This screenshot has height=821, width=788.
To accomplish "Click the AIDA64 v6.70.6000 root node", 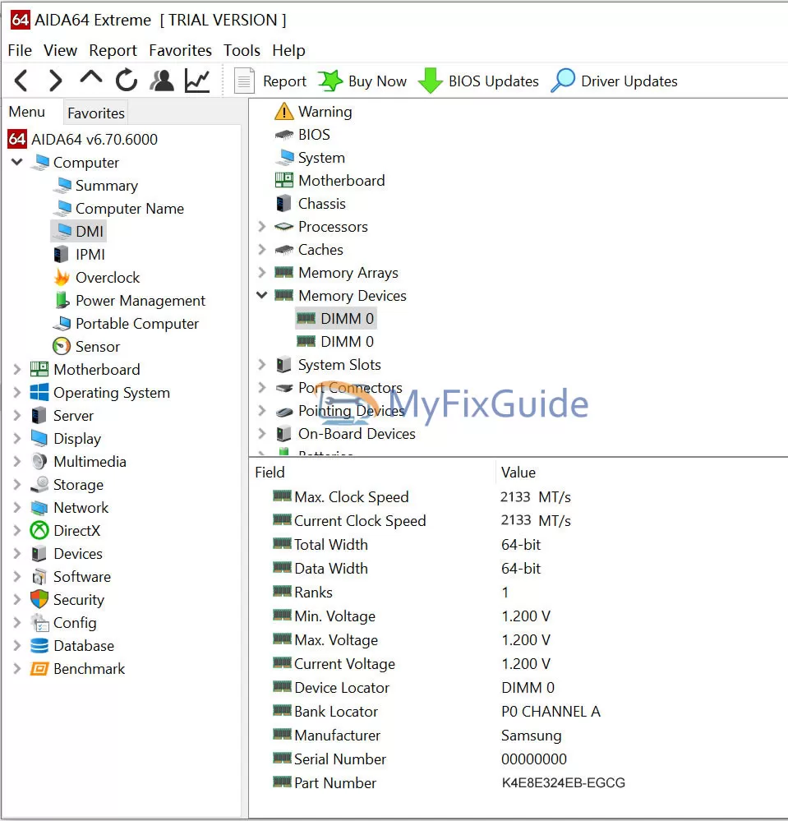I will [x=83, y=139].
